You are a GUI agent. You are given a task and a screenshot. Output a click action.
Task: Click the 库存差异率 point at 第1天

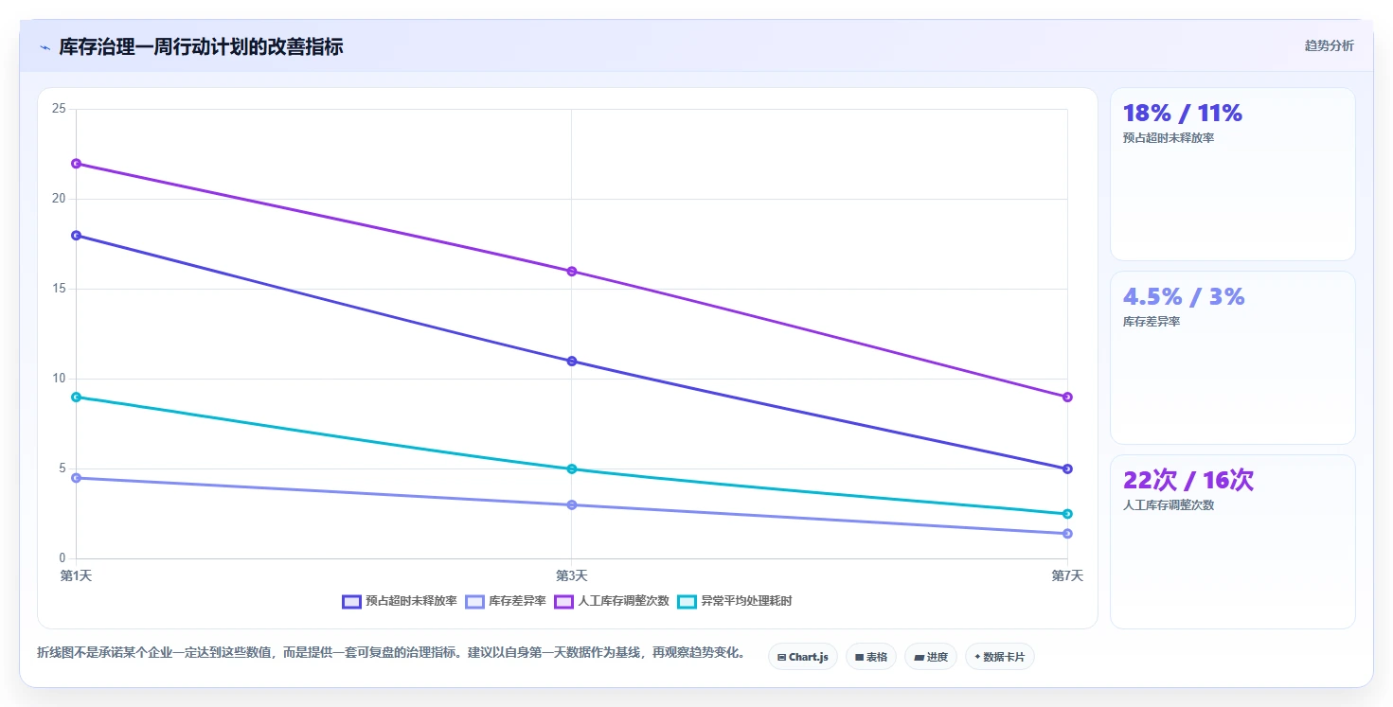[x=76, y=478]
